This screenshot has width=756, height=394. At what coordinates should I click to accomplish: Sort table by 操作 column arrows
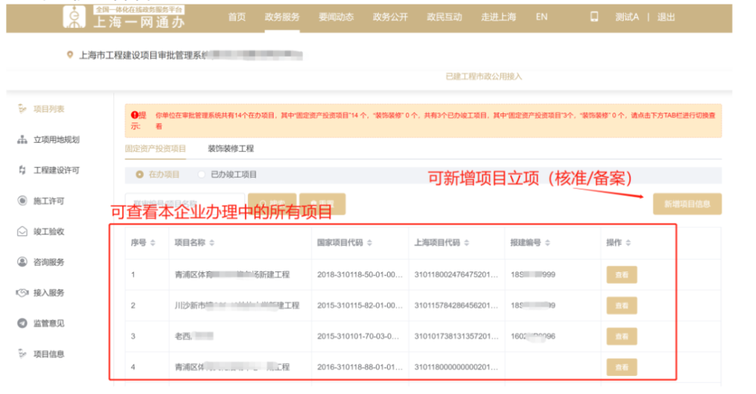[x=627, y=243]
